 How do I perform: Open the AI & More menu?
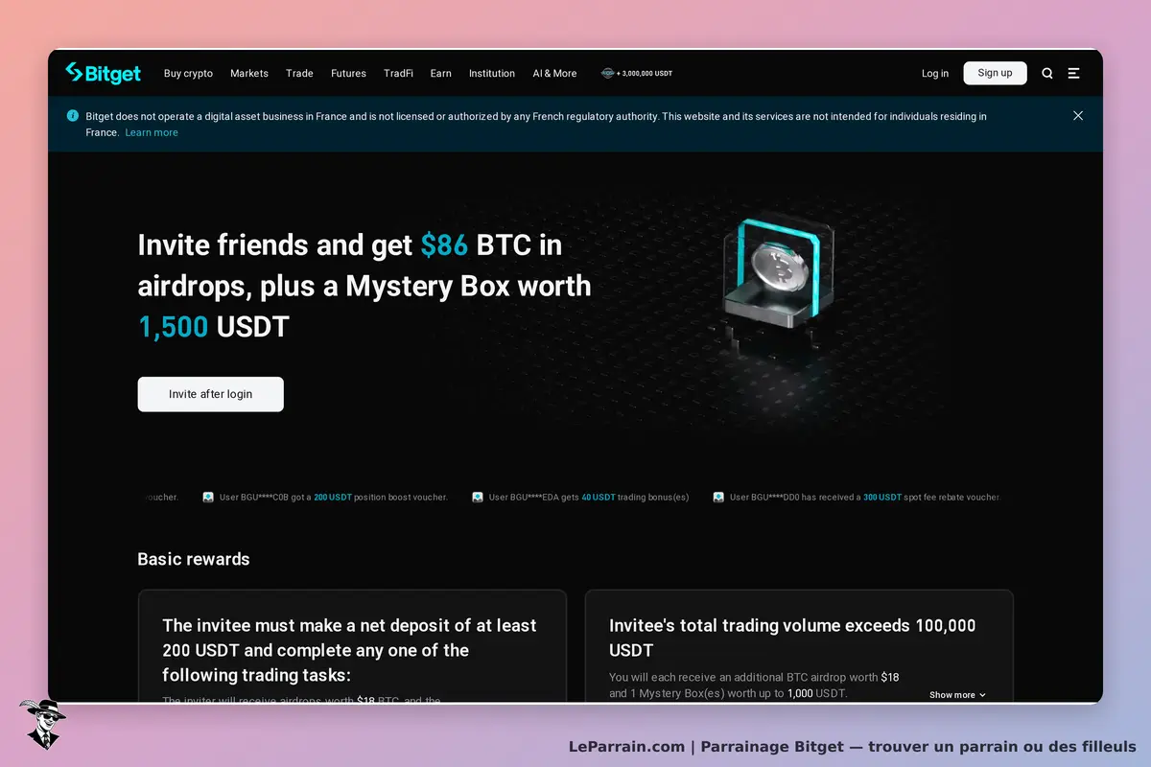click(555, 73)
